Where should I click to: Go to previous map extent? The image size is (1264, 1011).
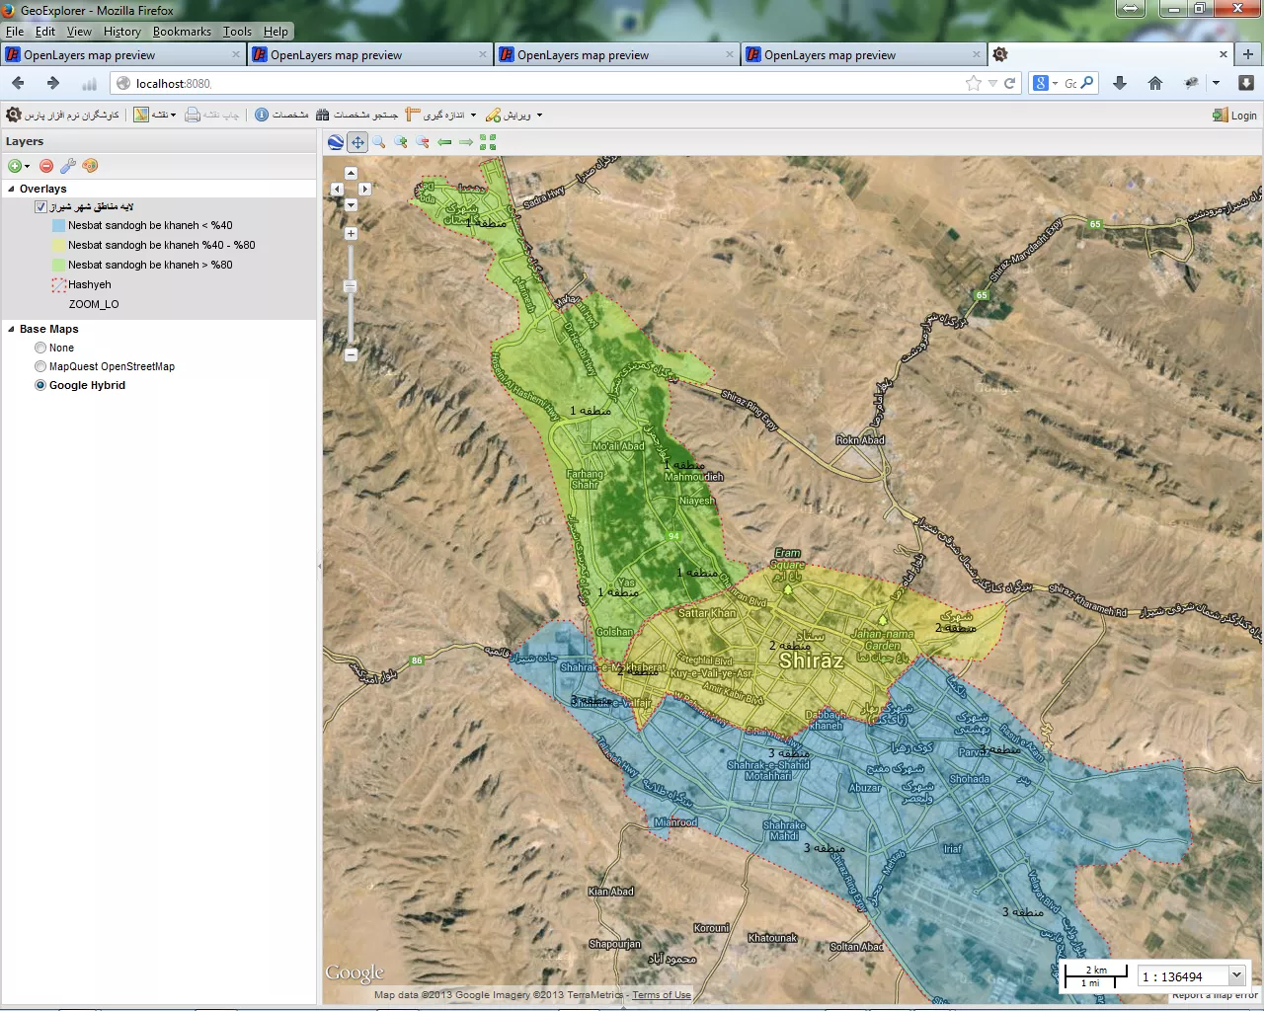tap(444, 142)
